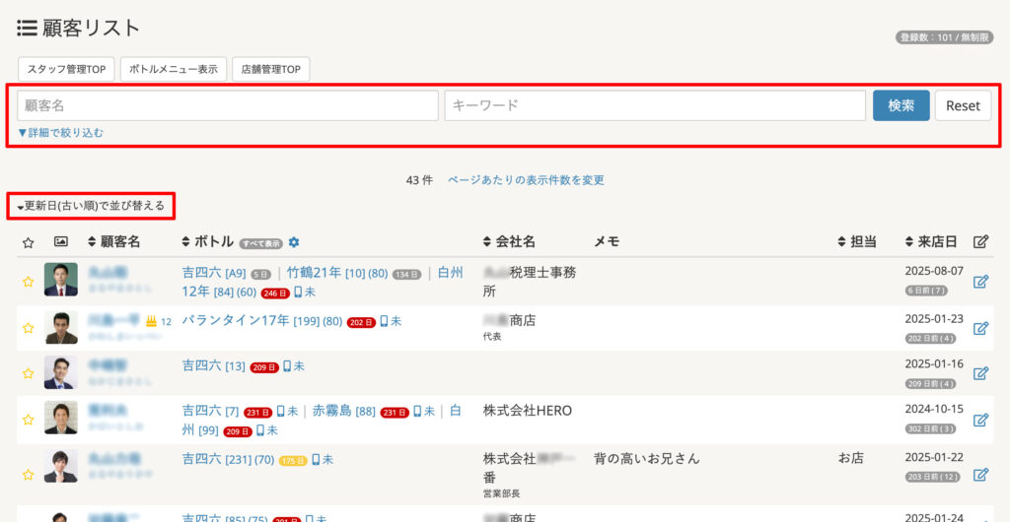Click the edit icon in row dated 2025-01-23
The image size is (1010, 522).
[x=979, y=328]
